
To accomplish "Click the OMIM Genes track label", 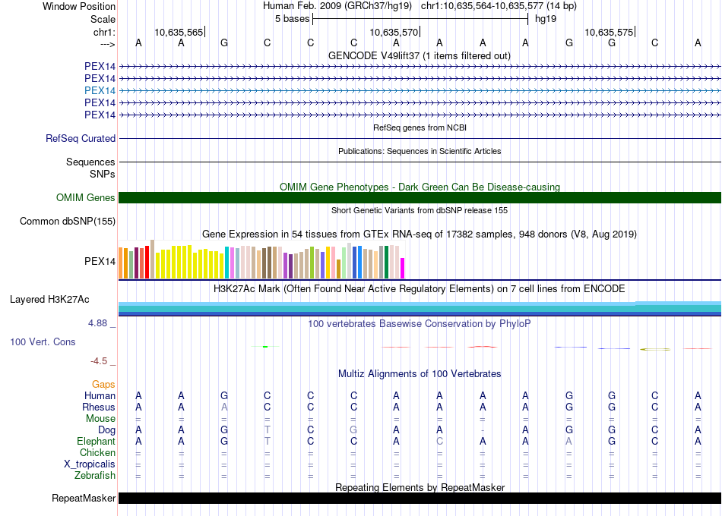I will pos(86,198).
